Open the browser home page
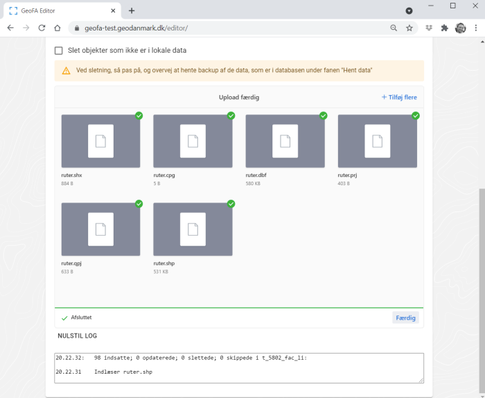485x398 pixels. [58, 28]
